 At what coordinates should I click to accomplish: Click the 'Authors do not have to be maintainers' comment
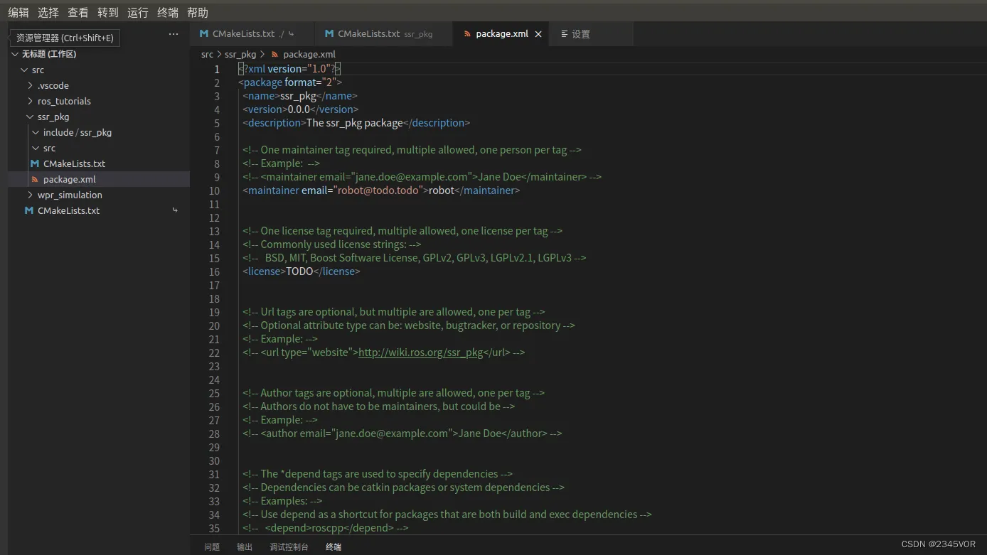click(378, 406)
